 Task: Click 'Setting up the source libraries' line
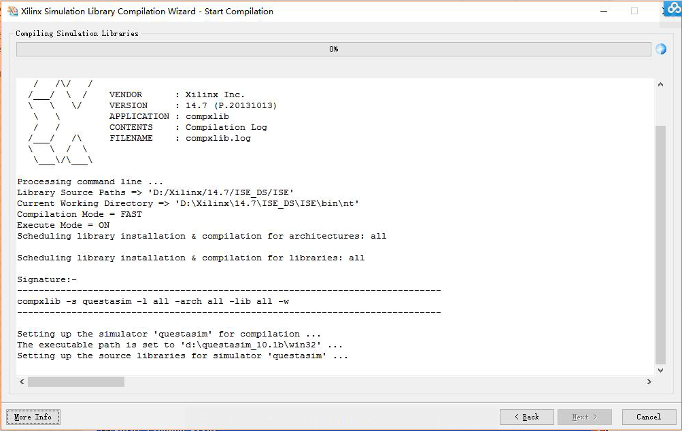click(183, 356)
